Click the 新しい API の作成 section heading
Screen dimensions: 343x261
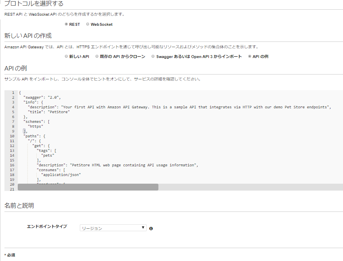click(x=28, y=35)
